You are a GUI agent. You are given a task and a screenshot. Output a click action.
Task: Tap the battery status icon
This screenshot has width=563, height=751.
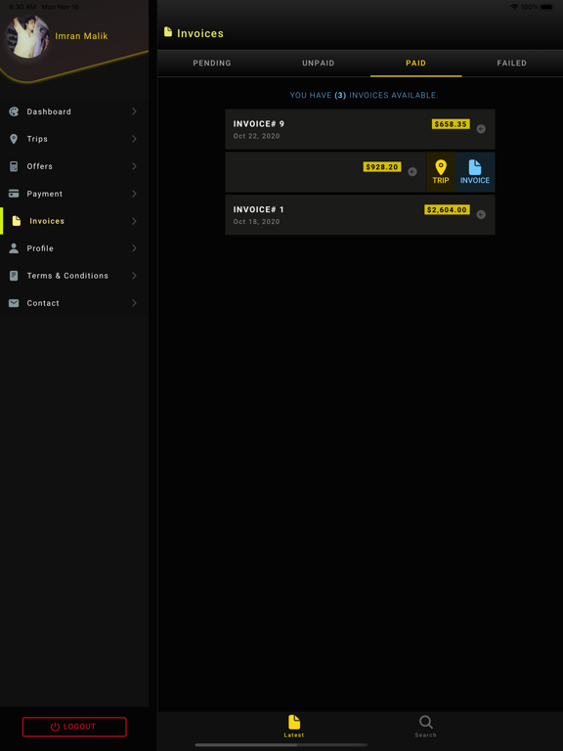pyautogui.click(x=546, y=7)
